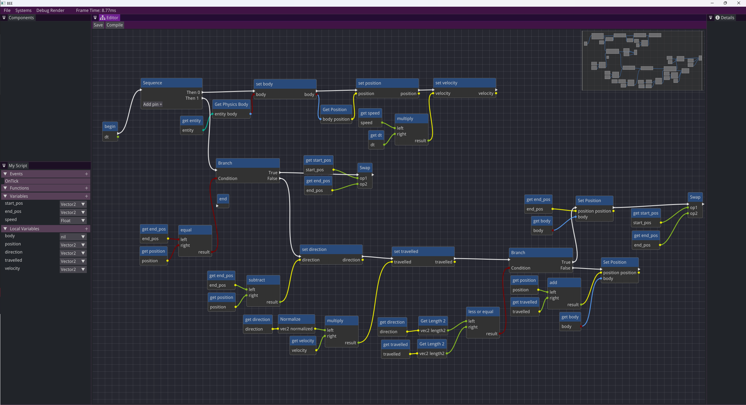Add a new function with plus icon

(x=87, y=188)
